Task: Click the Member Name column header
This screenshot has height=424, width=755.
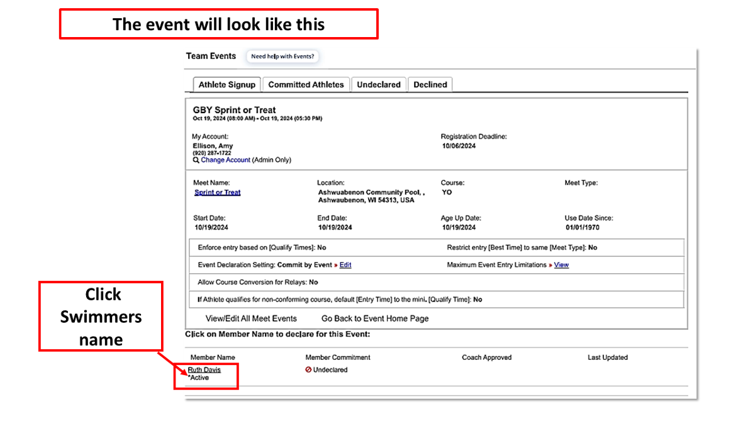Action: [x=213, y=357]
